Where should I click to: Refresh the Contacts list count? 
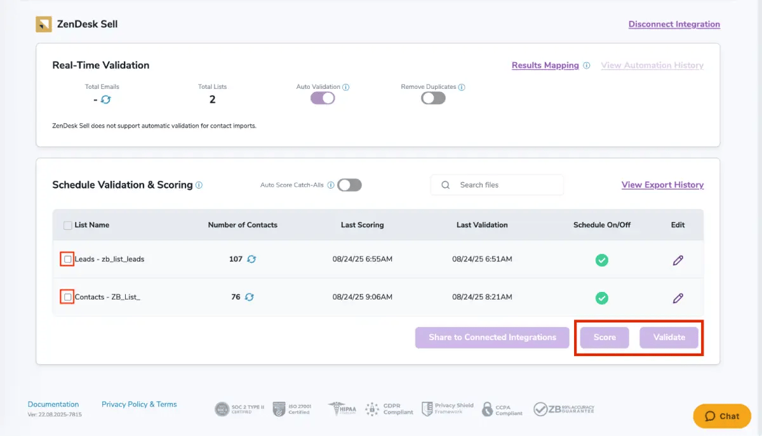[x=249, y=297]
